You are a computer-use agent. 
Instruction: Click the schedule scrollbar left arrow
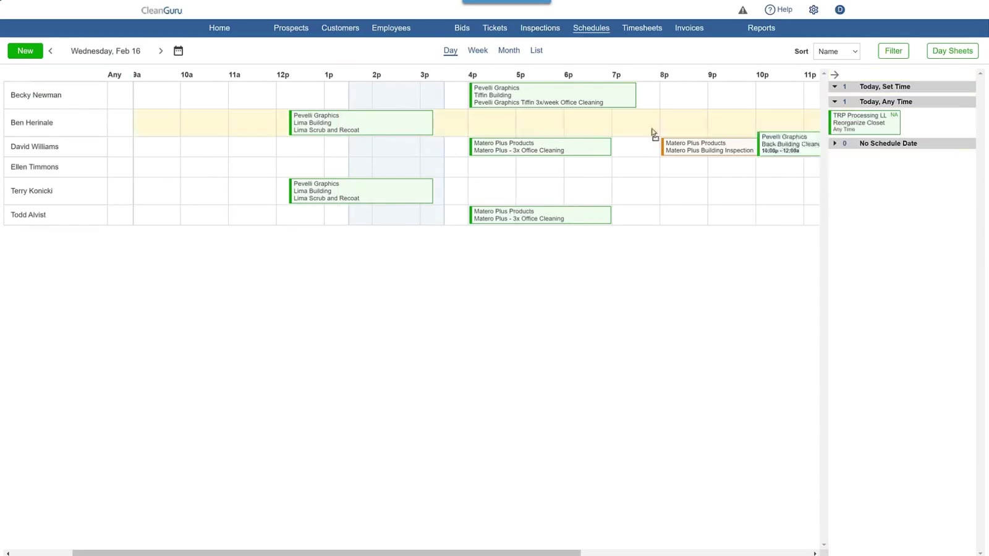[7, 553]
